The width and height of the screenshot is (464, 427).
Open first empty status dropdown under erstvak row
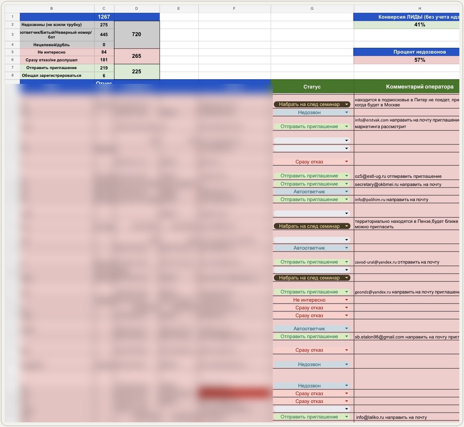pos(312,141)
